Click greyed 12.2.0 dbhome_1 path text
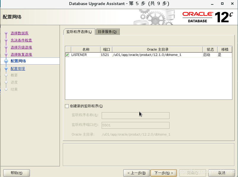Screen dimensions: 238x177 [136, 134]
